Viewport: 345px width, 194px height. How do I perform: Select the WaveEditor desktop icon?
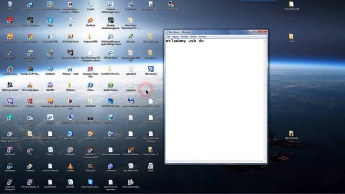pos(10,168)
